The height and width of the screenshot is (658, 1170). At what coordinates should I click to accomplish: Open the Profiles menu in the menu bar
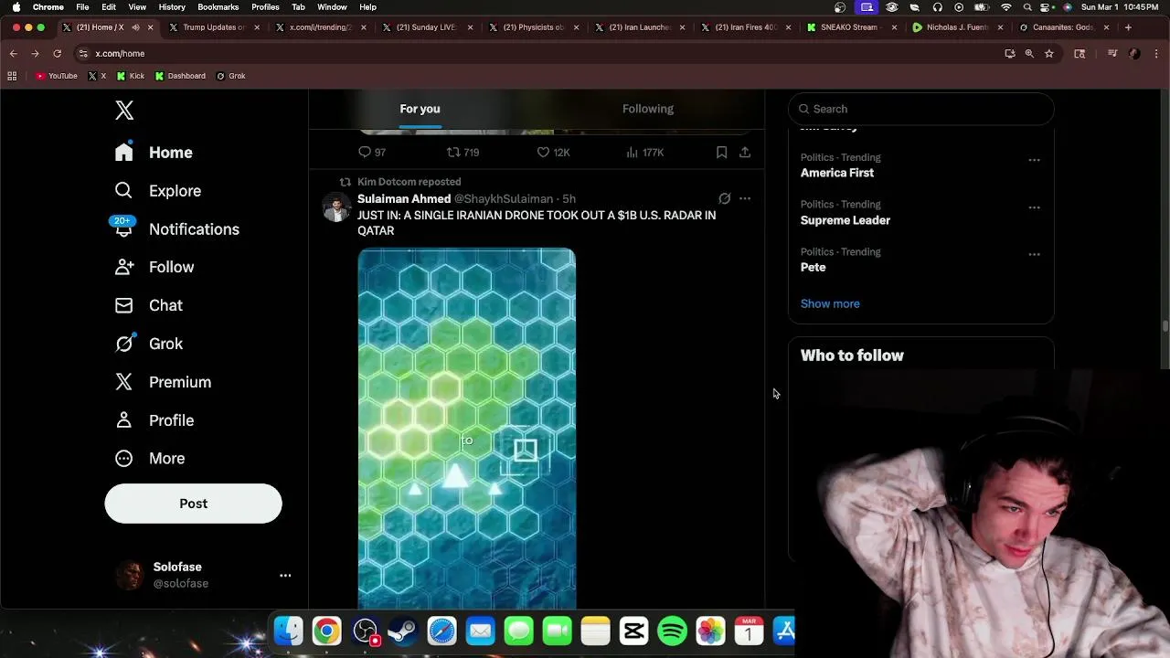(265, 6)
